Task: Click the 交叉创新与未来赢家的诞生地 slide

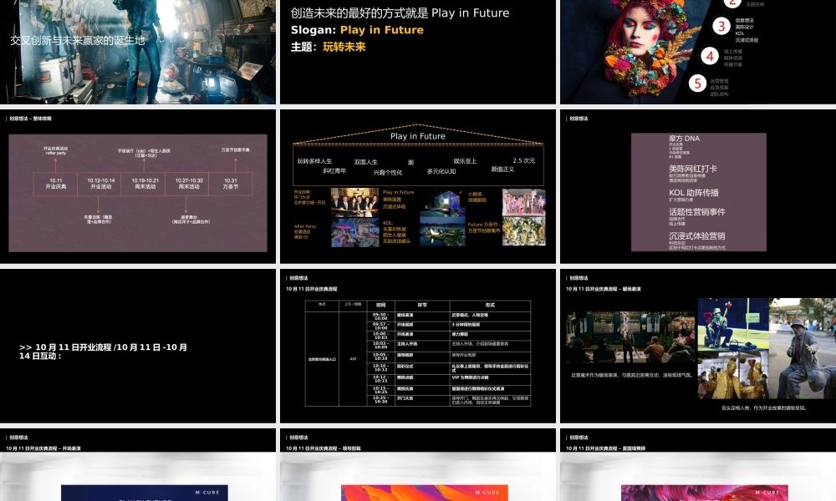Action: click(138, 50)
